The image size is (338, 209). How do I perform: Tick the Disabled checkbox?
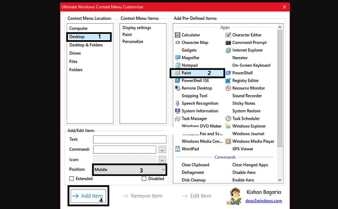(144, 179)
